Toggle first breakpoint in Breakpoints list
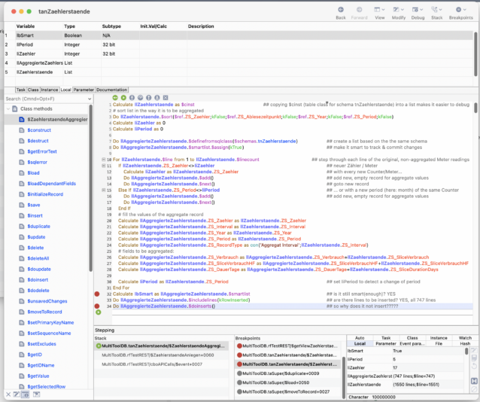The image size is (480, 402). point(238,346)
